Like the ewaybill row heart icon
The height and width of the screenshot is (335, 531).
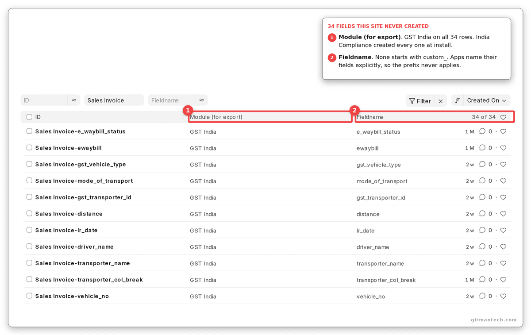pyautogui.click(x=503, y=148)
